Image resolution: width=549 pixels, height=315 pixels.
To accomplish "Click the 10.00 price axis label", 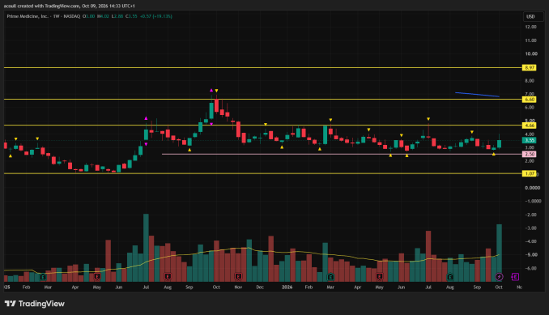I will click(x=531, y=54).
